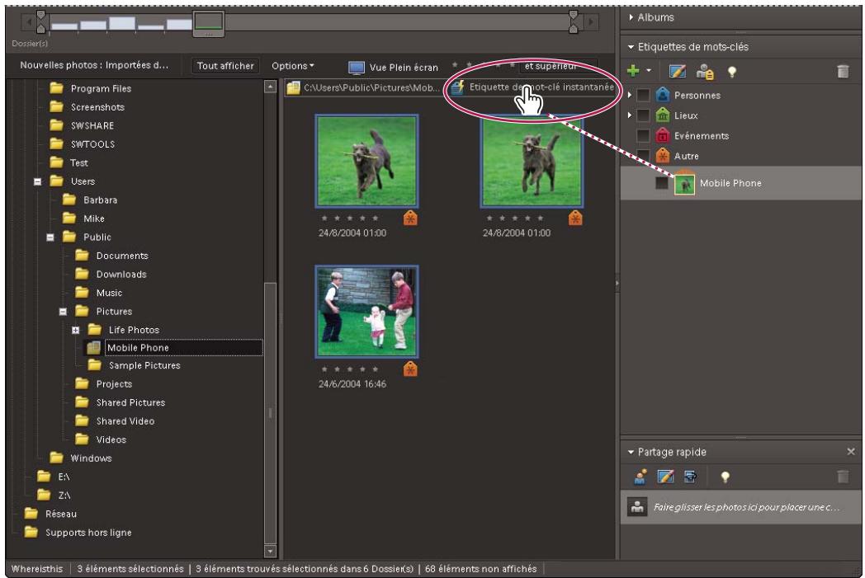Screen dimensions: 865x578
Task: Click the folder tree scrollbar up arrow
Action: (271, 87)
